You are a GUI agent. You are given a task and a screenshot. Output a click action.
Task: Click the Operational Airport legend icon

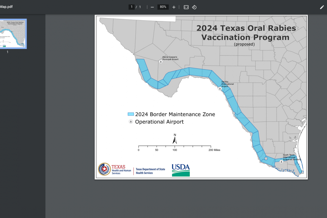point(131,122)
